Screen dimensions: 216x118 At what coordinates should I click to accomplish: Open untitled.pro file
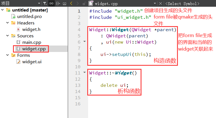(29, 17)
